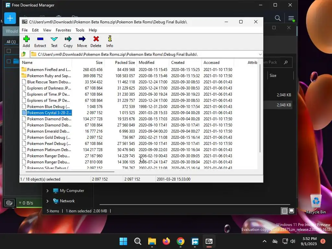Expand the address path dropdown
This screenshot has height=249, width=332.
260,54
